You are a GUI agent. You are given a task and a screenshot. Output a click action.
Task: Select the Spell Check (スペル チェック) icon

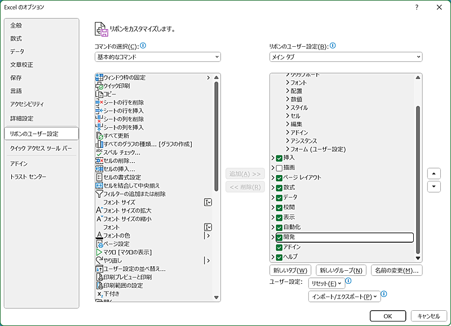pyautogui.click(x=99, y=153)
